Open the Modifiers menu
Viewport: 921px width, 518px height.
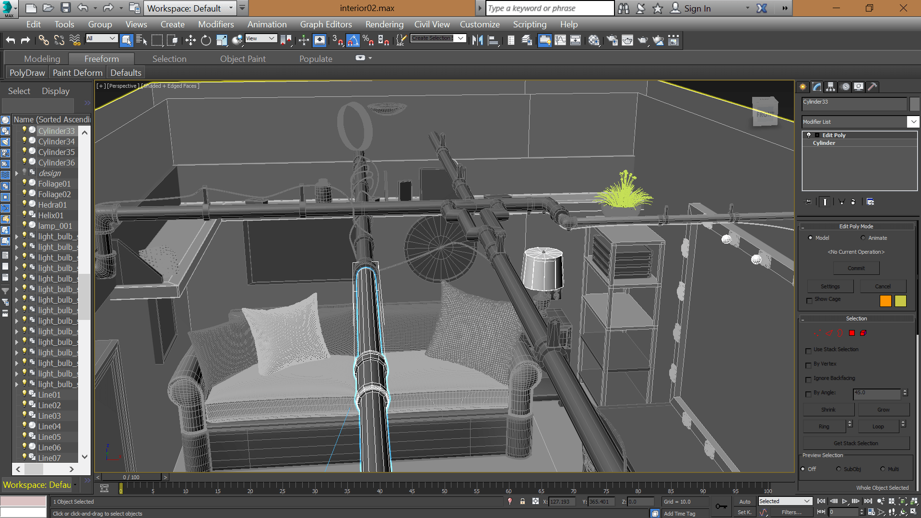(216, 24)
